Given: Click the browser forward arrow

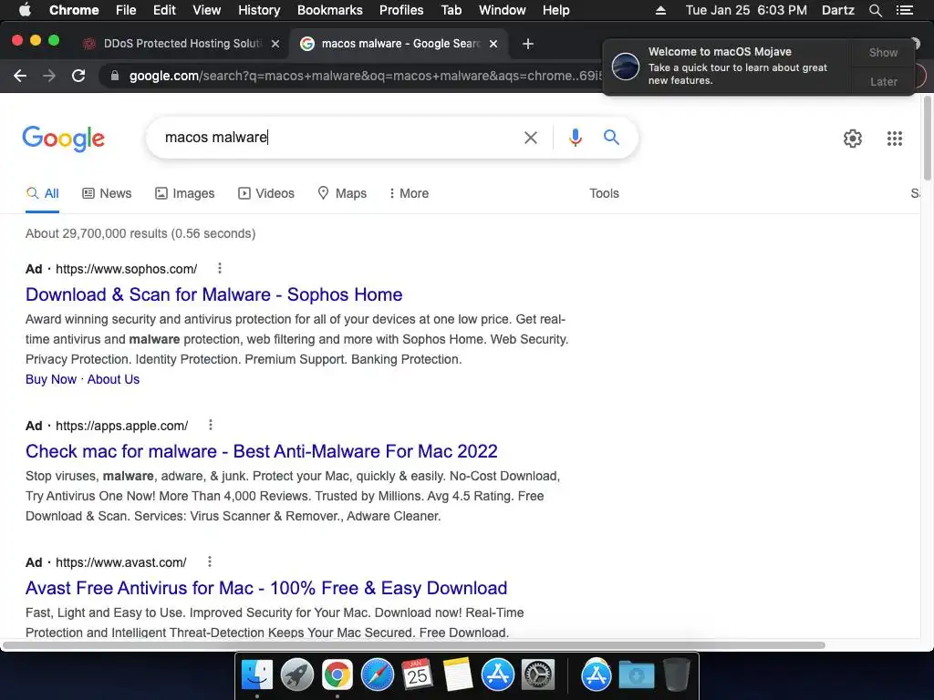Looking at the screenshot, I should point(49,76).
